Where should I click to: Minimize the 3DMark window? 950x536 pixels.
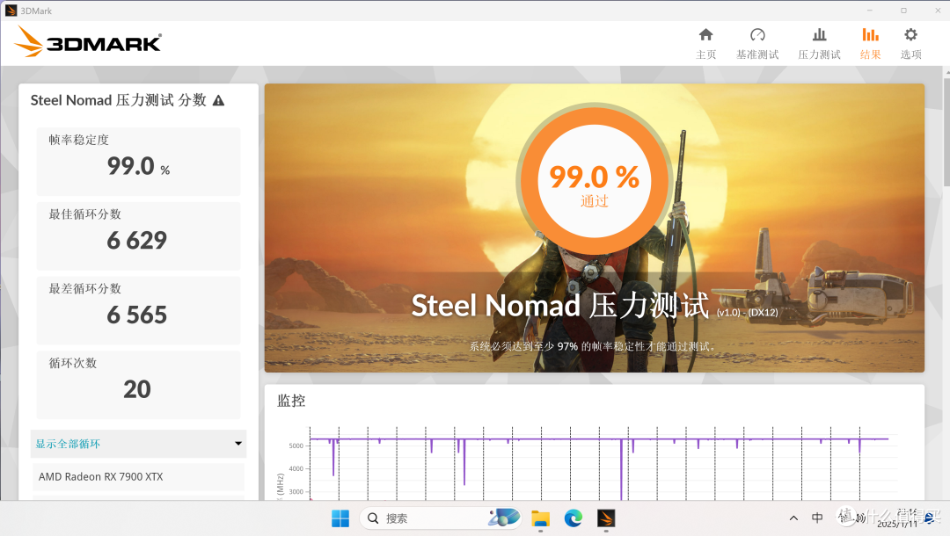pos(870,11)
